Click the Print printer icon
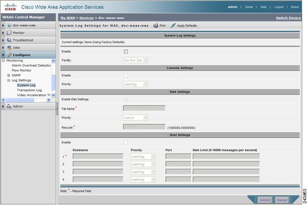This screenshot has width=308, height=205. point(156,25)
